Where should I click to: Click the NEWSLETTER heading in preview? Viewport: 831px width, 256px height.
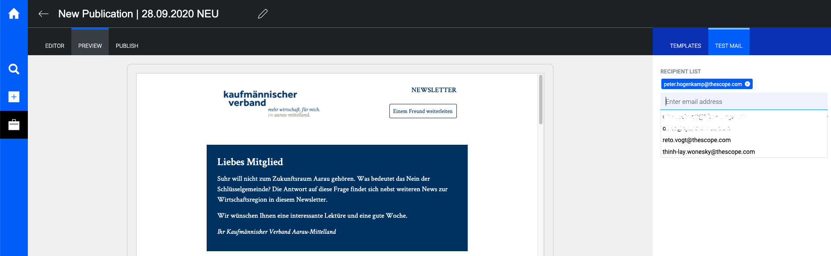coord(434,90)
